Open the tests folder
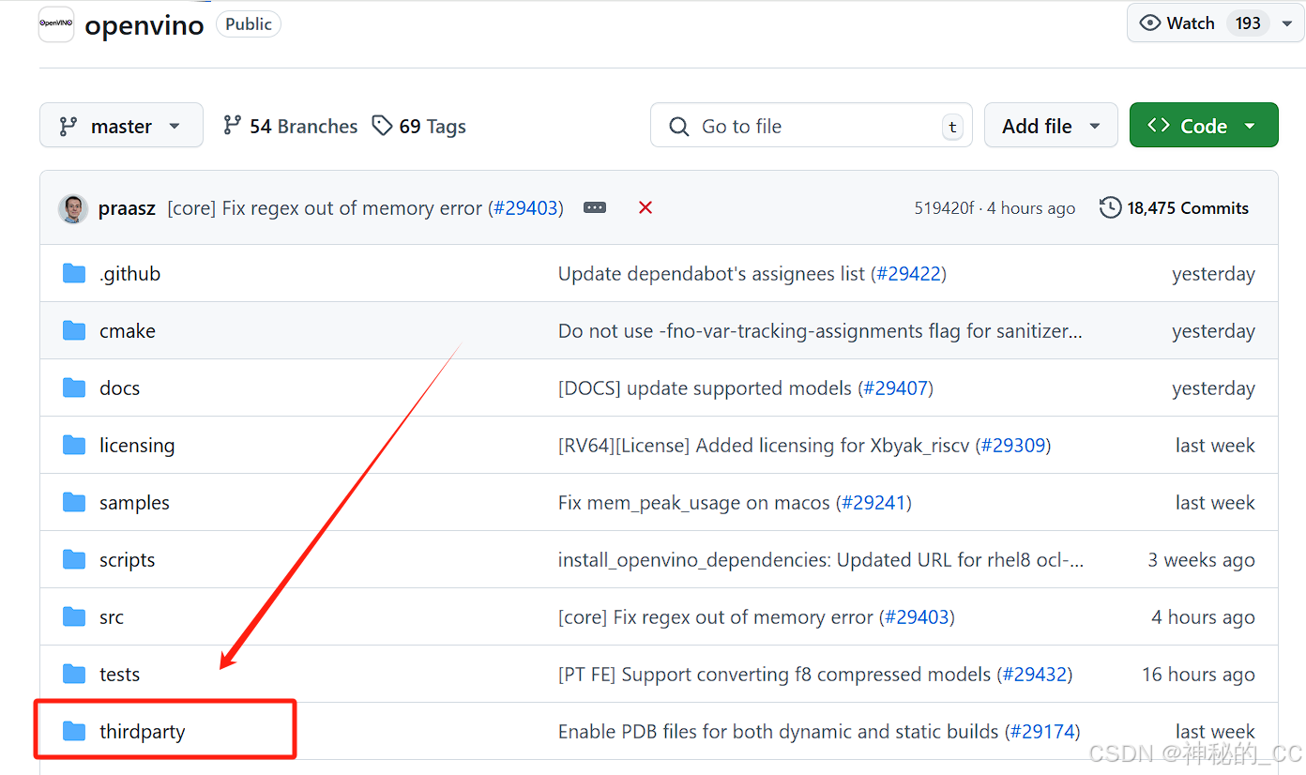Viewport: 1306px width, 775px height. pos(119,675)
